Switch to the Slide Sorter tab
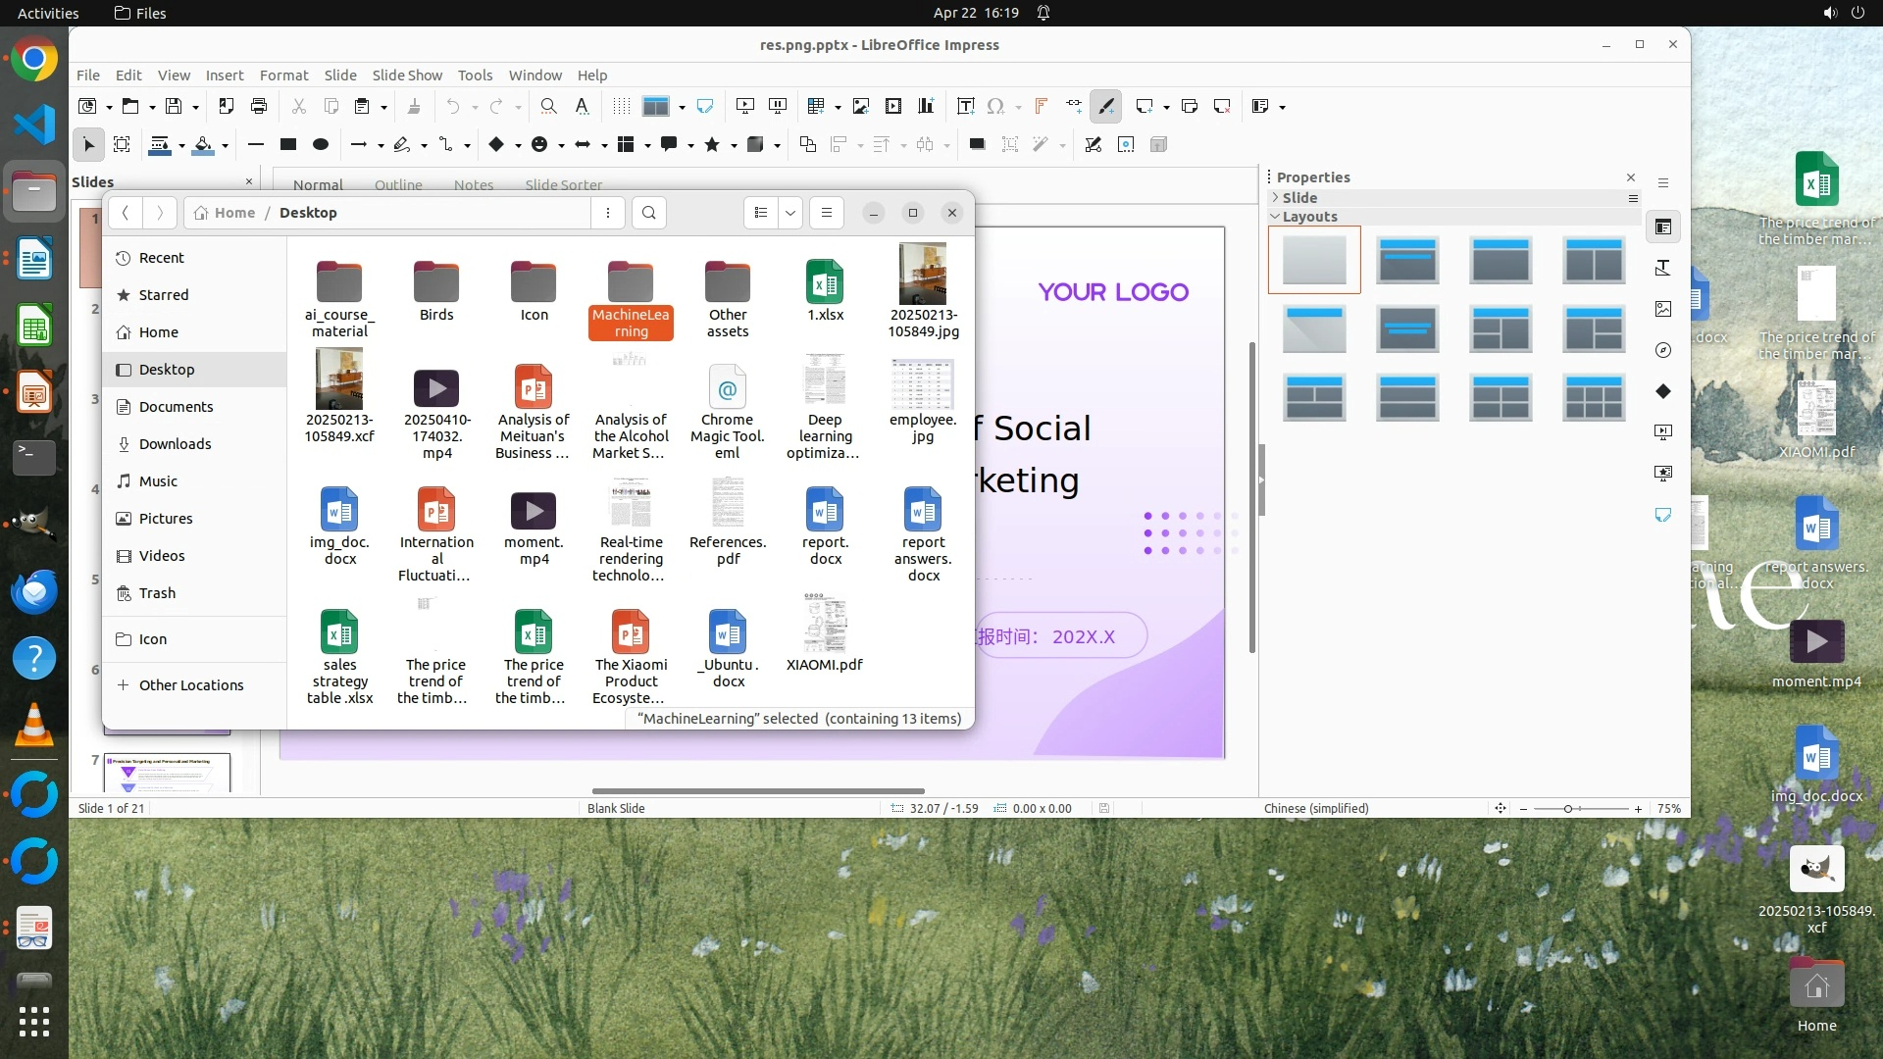 coord(563,184)
